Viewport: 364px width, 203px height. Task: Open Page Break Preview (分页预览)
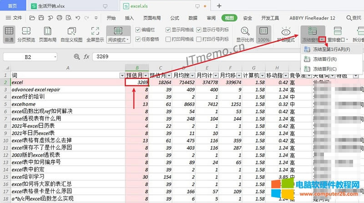(x=25, y=34)
